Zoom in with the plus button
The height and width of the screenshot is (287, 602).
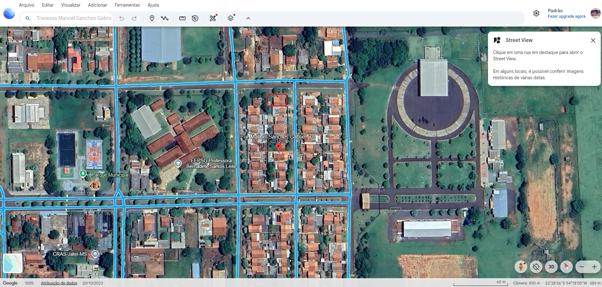594,267
